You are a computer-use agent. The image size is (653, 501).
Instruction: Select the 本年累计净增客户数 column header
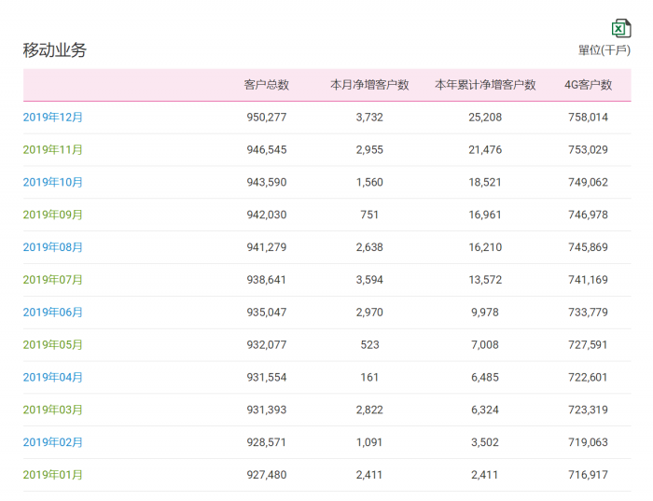485,85
